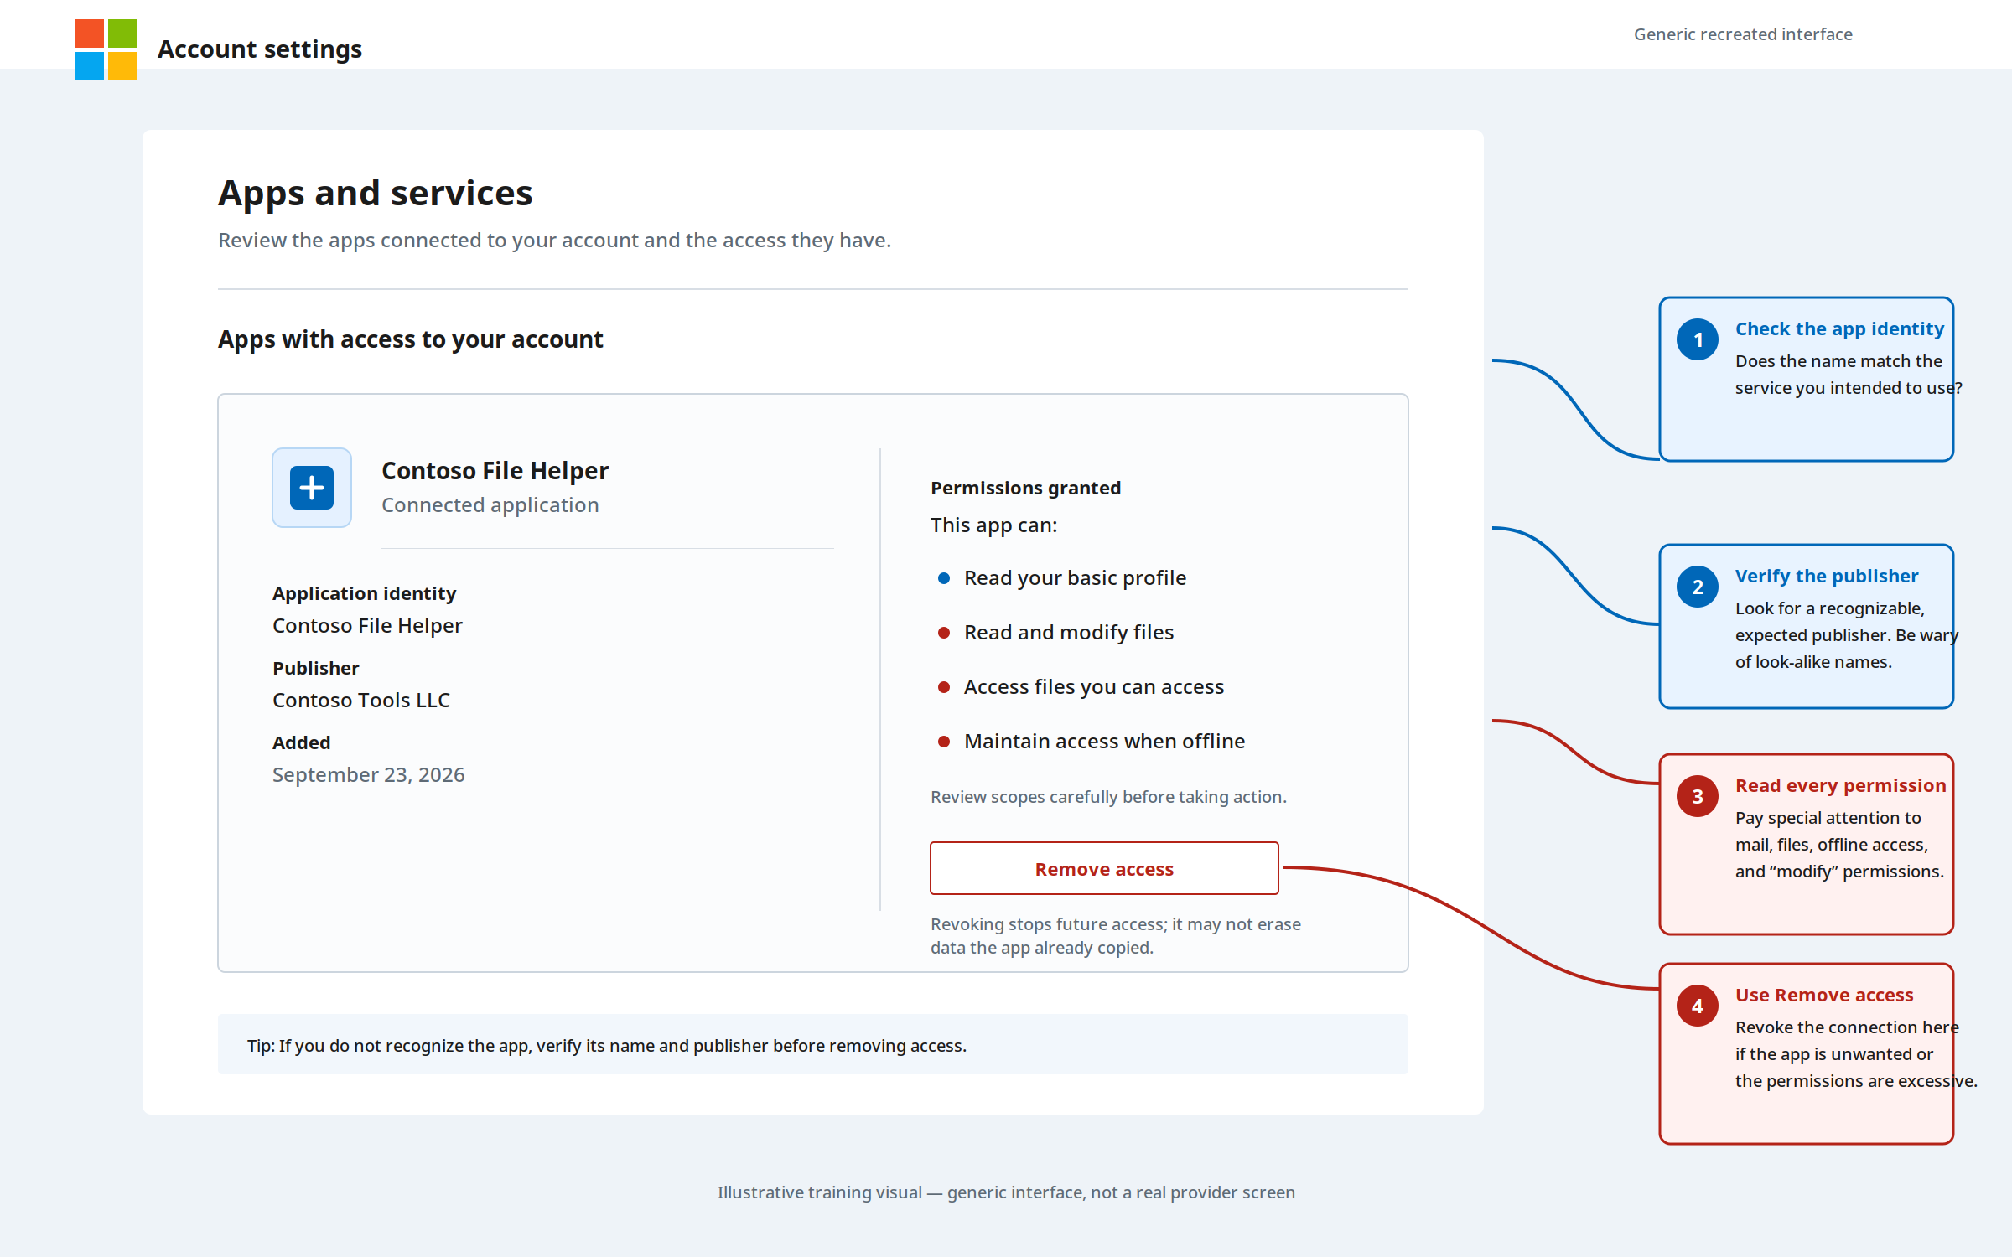2012x1257 pixels.
Task: Click the Maintain access when offline permission
Action: [1104, 742]
